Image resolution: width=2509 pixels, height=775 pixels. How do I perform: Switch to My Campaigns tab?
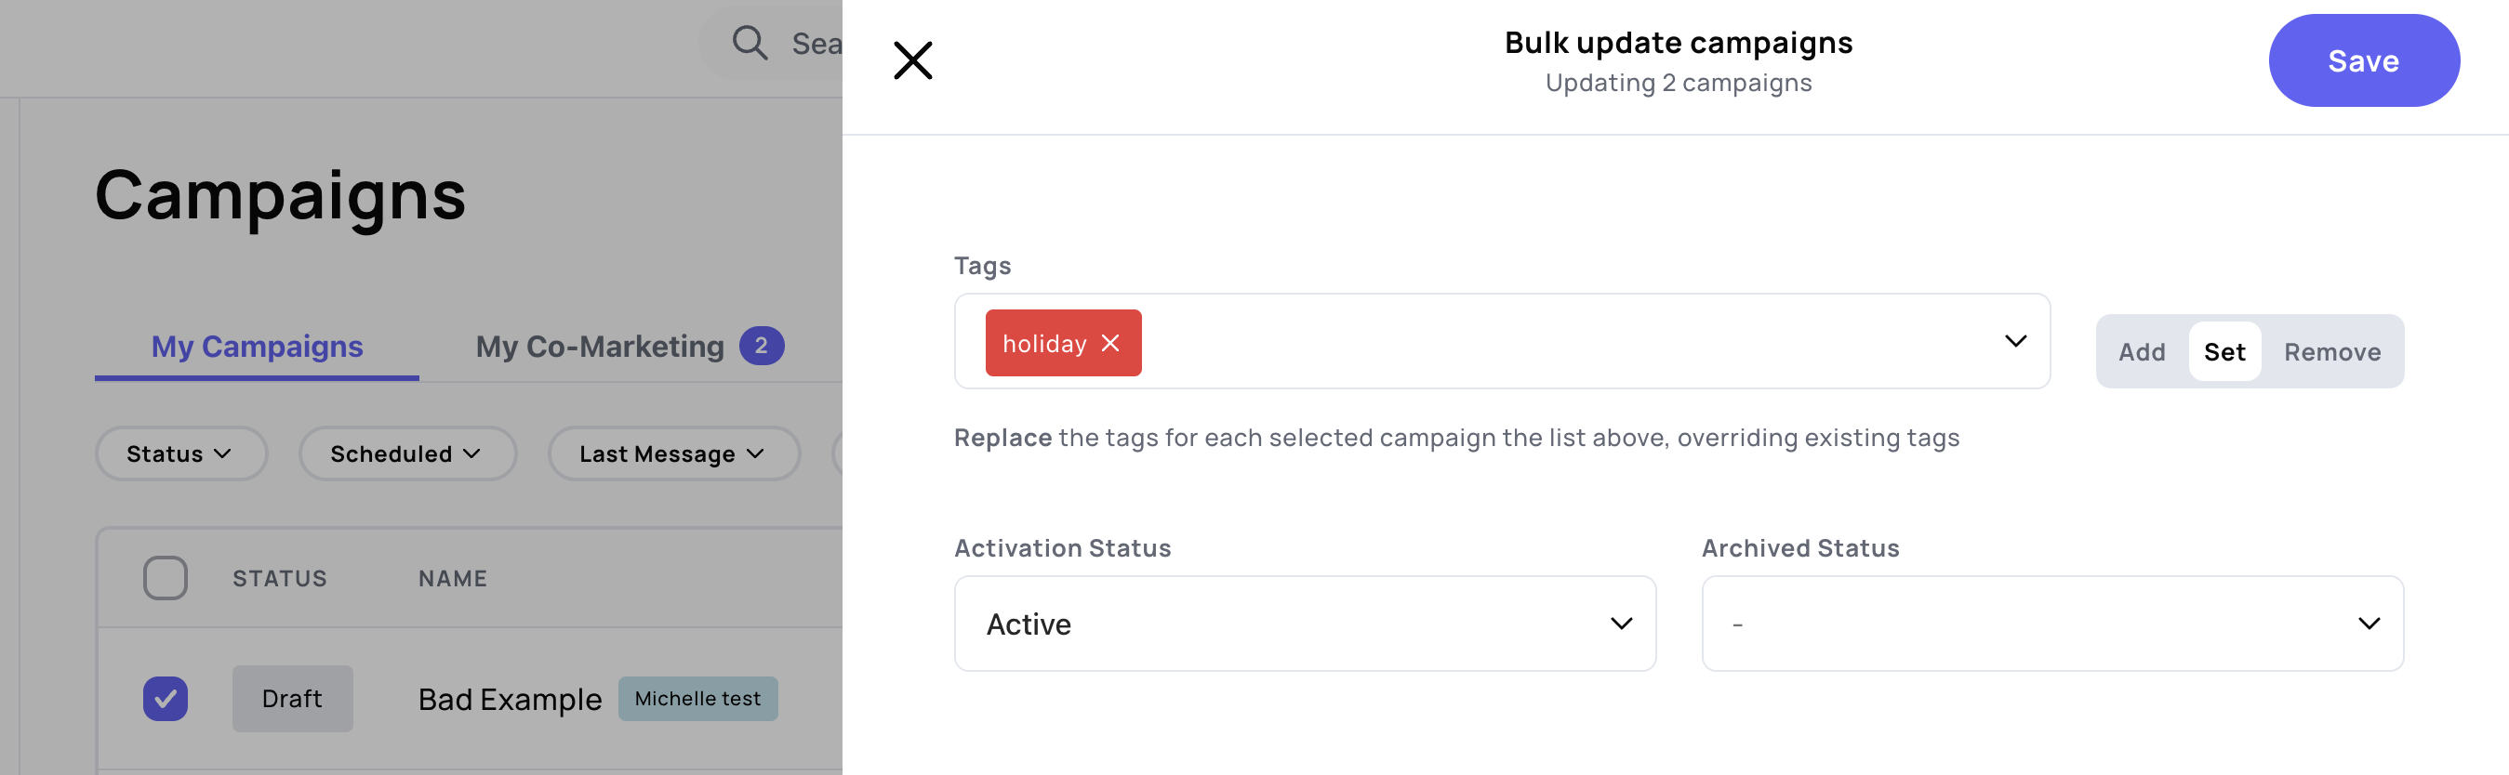[256, 347]
